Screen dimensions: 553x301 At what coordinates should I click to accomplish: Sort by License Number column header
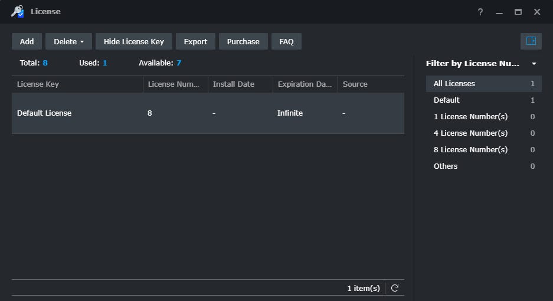pos(175,84)
